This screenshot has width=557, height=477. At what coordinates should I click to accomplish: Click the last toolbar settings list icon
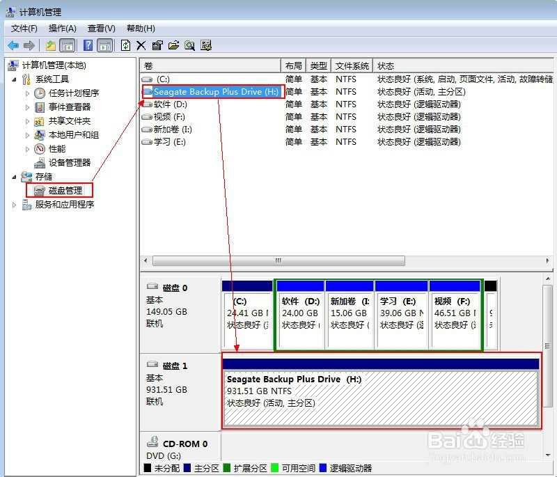206,45
